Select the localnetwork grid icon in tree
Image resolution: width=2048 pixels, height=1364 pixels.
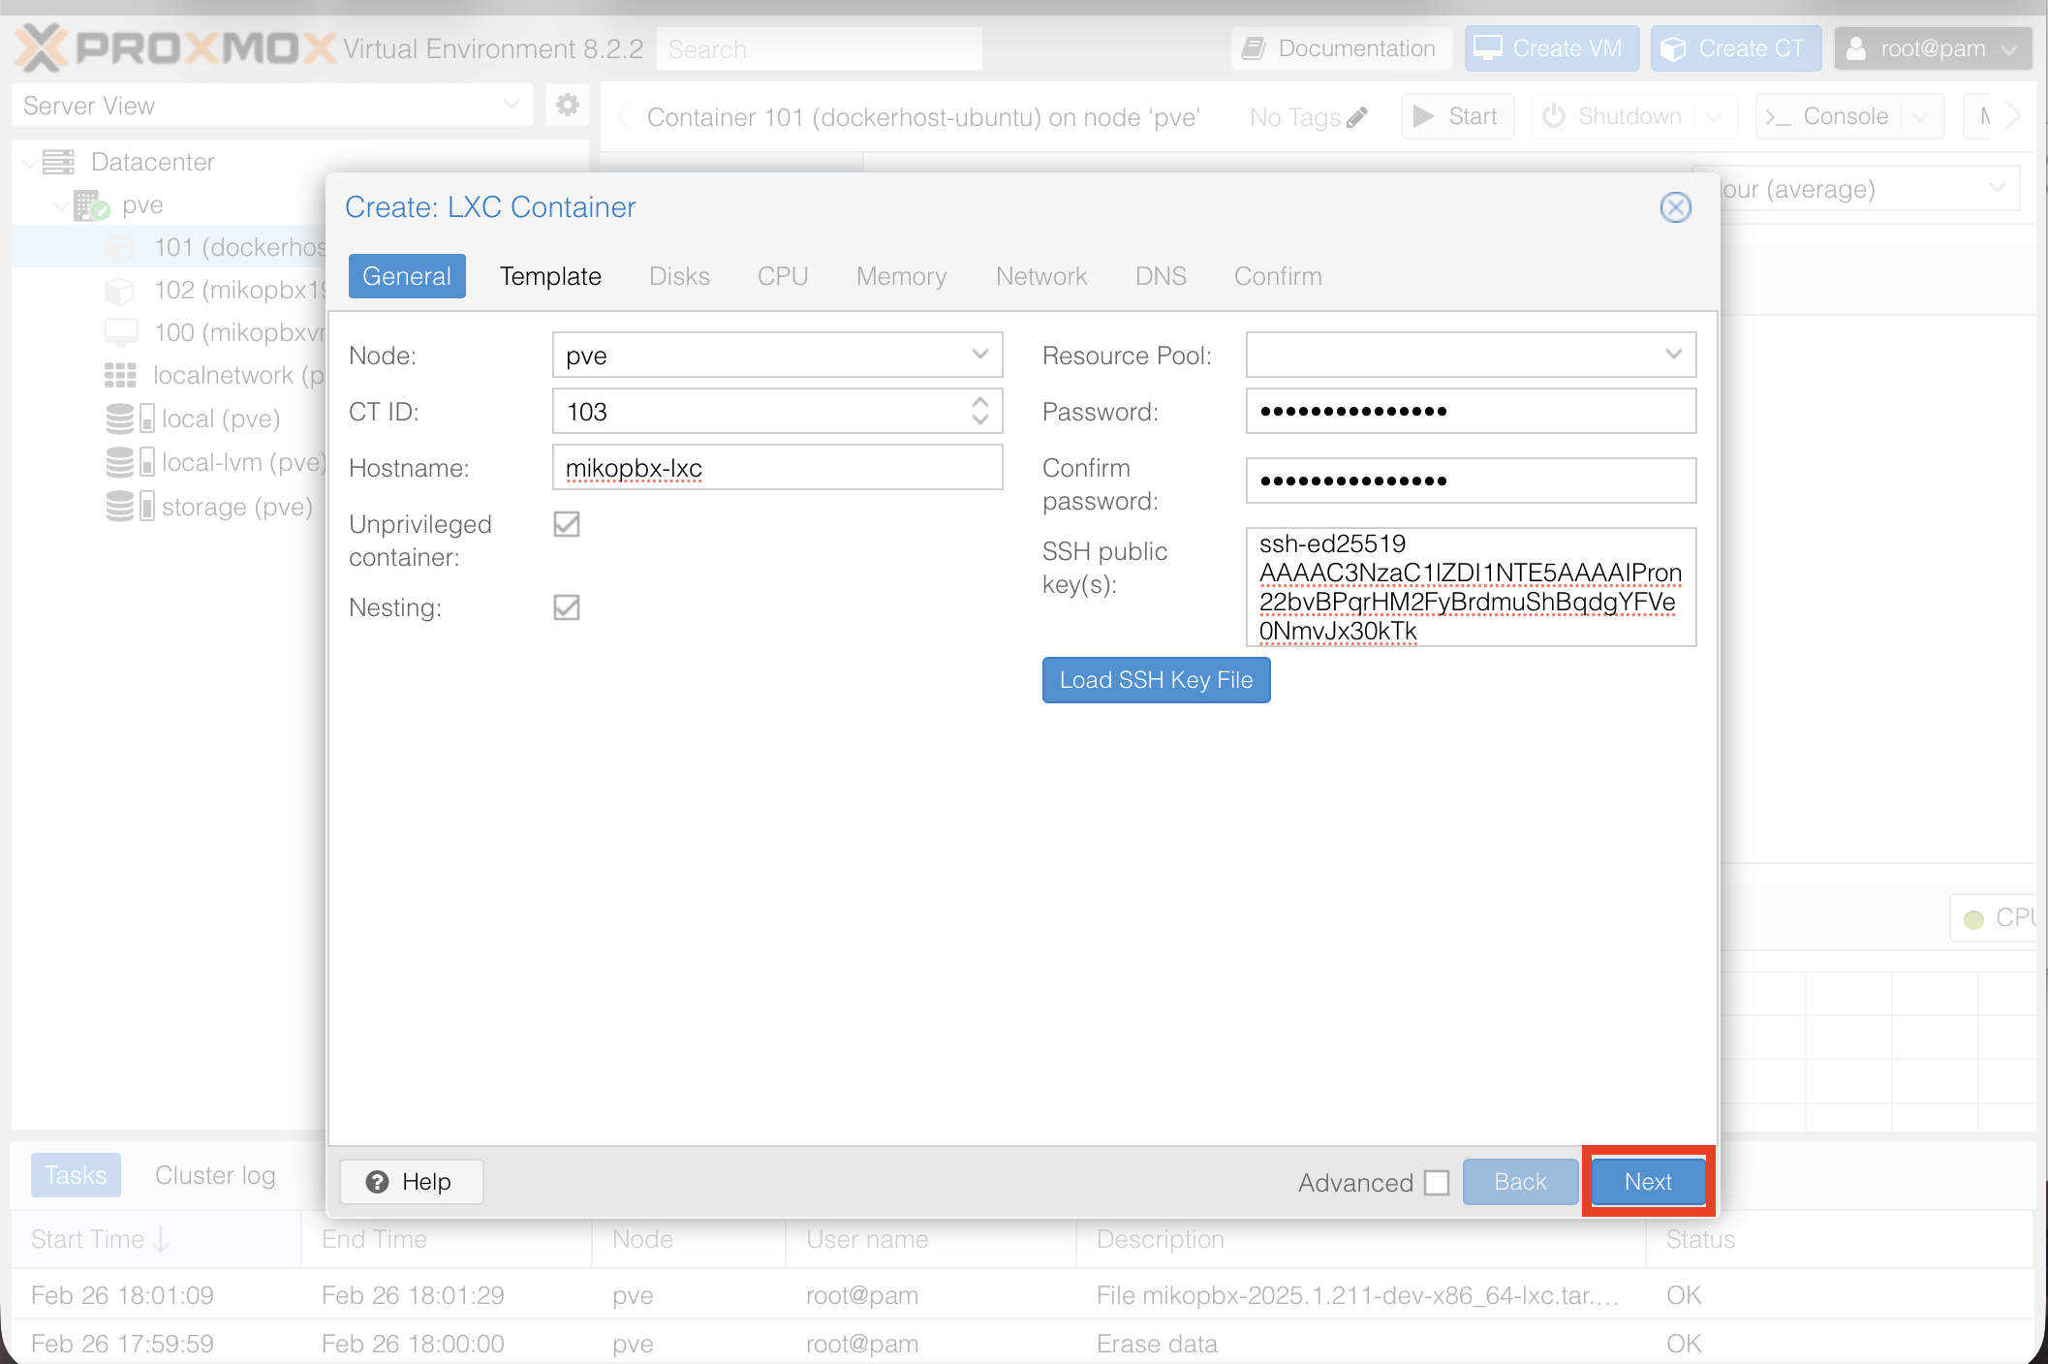click(120, 375)
